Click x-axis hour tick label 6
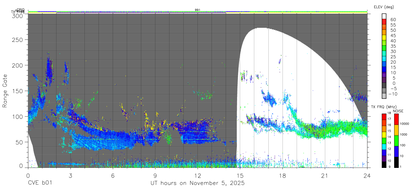This screenshot has width=413, height=190. [x=113, y=175]
